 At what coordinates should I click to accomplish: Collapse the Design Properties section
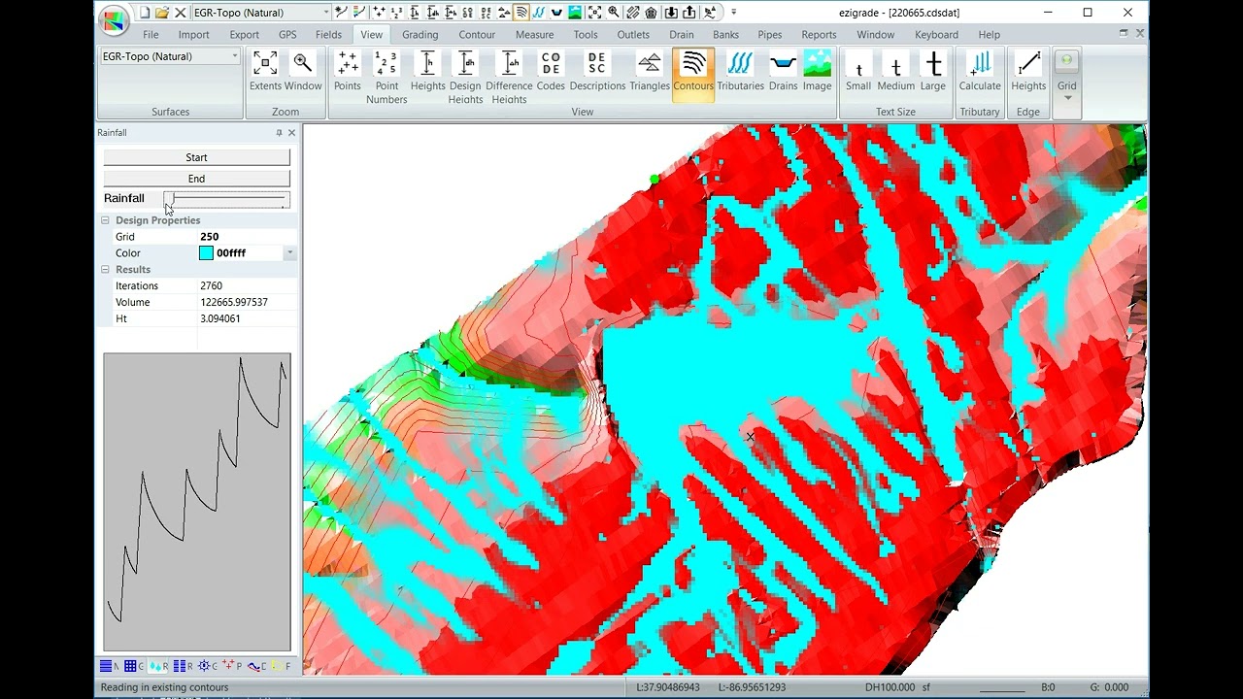[x=105, y=220]
